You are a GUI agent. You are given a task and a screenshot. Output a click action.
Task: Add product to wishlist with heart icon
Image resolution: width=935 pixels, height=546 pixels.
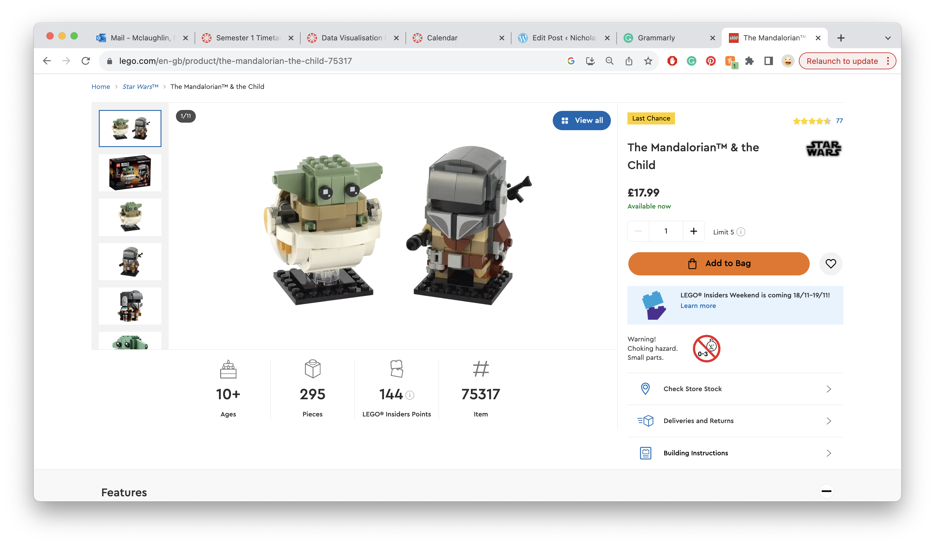830,264
